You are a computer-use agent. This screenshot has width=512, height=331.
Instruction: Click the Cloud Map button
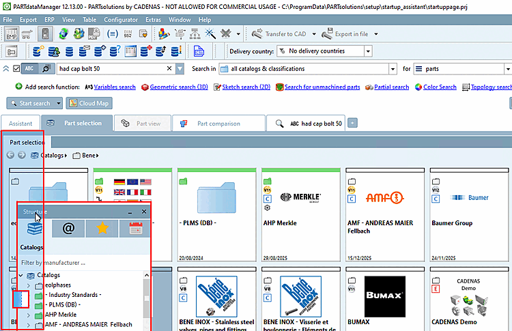coord(89,104)
